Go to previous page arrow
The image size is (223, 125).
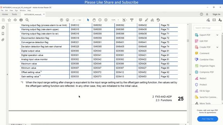pos(61,20)
